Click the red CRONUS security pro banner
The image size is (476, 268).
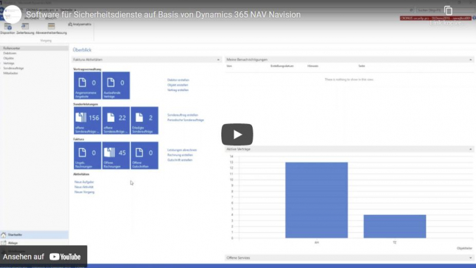tap(435, 18)
